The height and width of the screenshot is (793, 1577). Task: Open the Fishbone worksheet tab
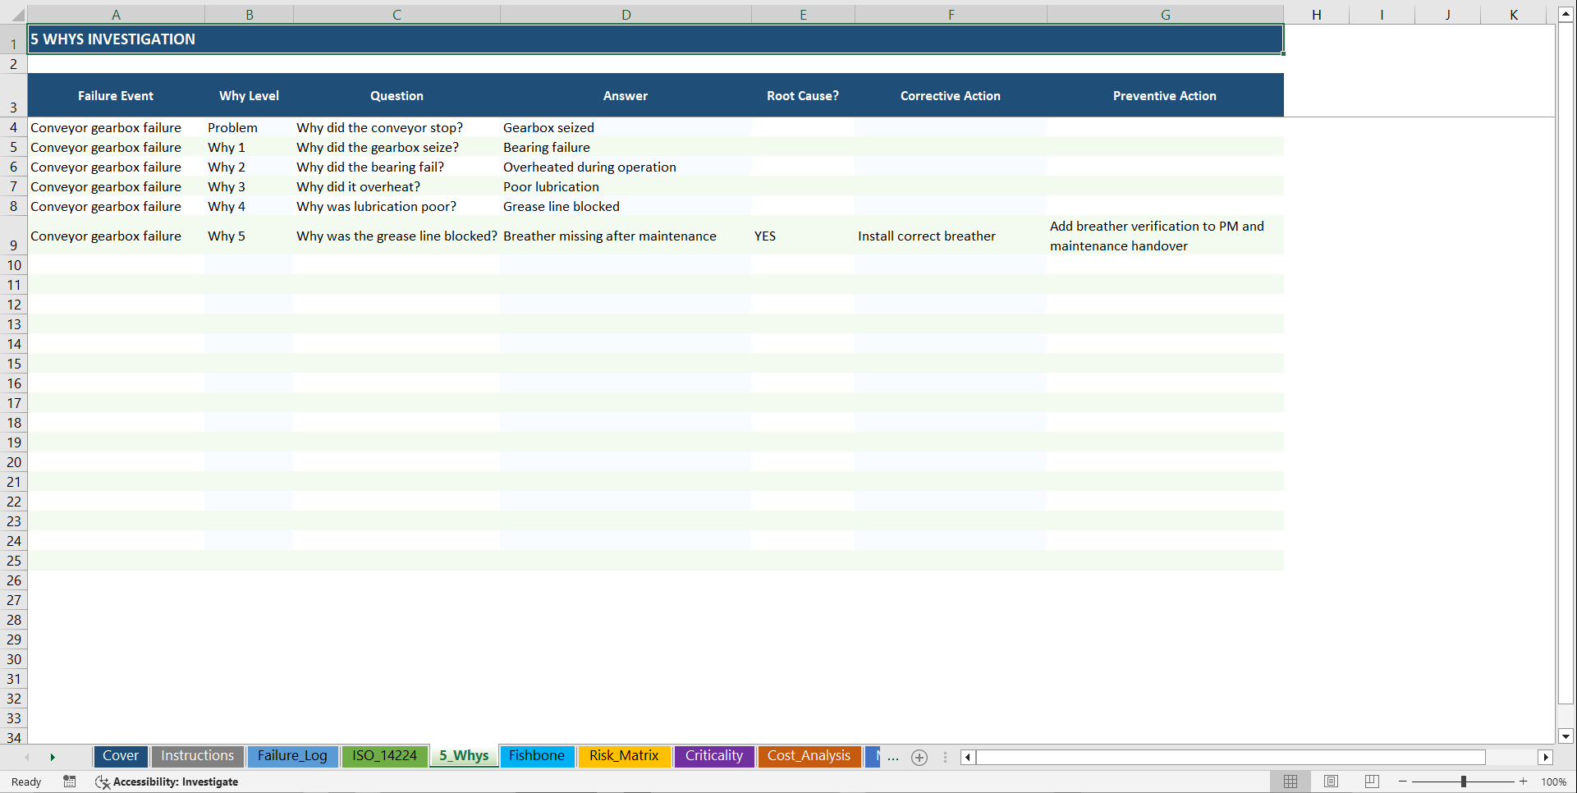point(536,756)
